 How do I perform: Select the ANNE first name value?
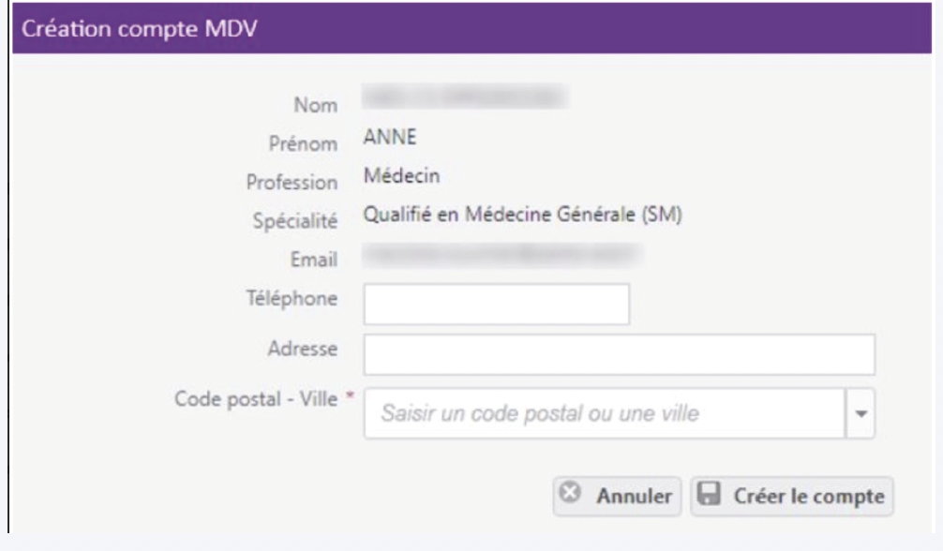tap(390, 137)
